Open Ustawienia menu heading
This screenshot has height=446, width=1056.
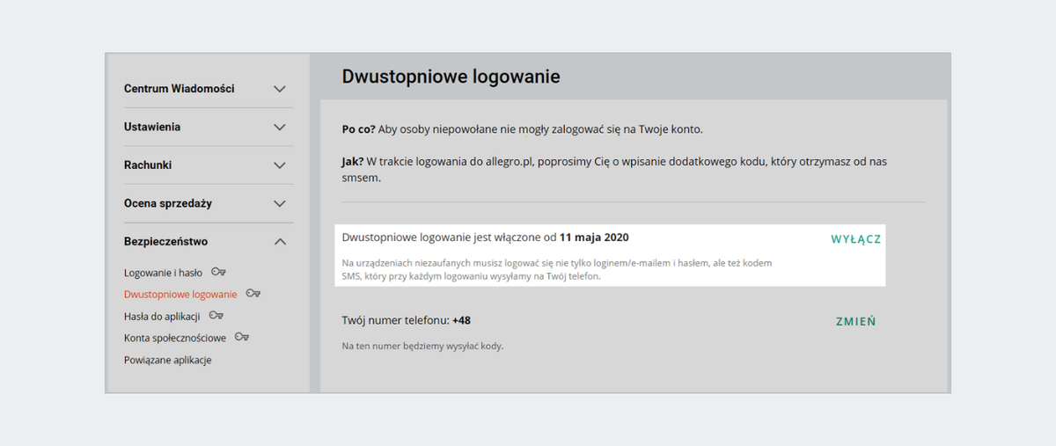152,127
